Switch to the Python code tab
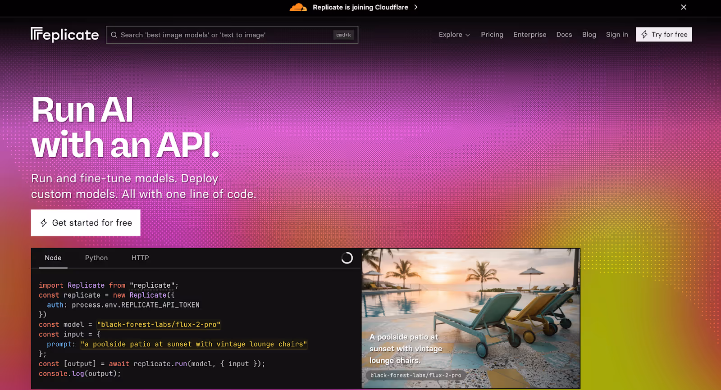This screenshot has height=390, width=721. [96, 258]
